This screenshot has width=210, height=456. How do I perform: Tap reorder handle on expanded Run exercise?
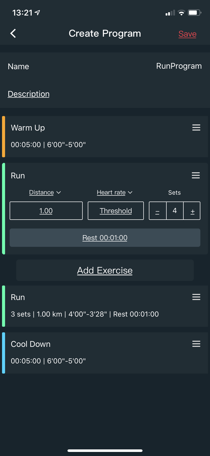196,175
